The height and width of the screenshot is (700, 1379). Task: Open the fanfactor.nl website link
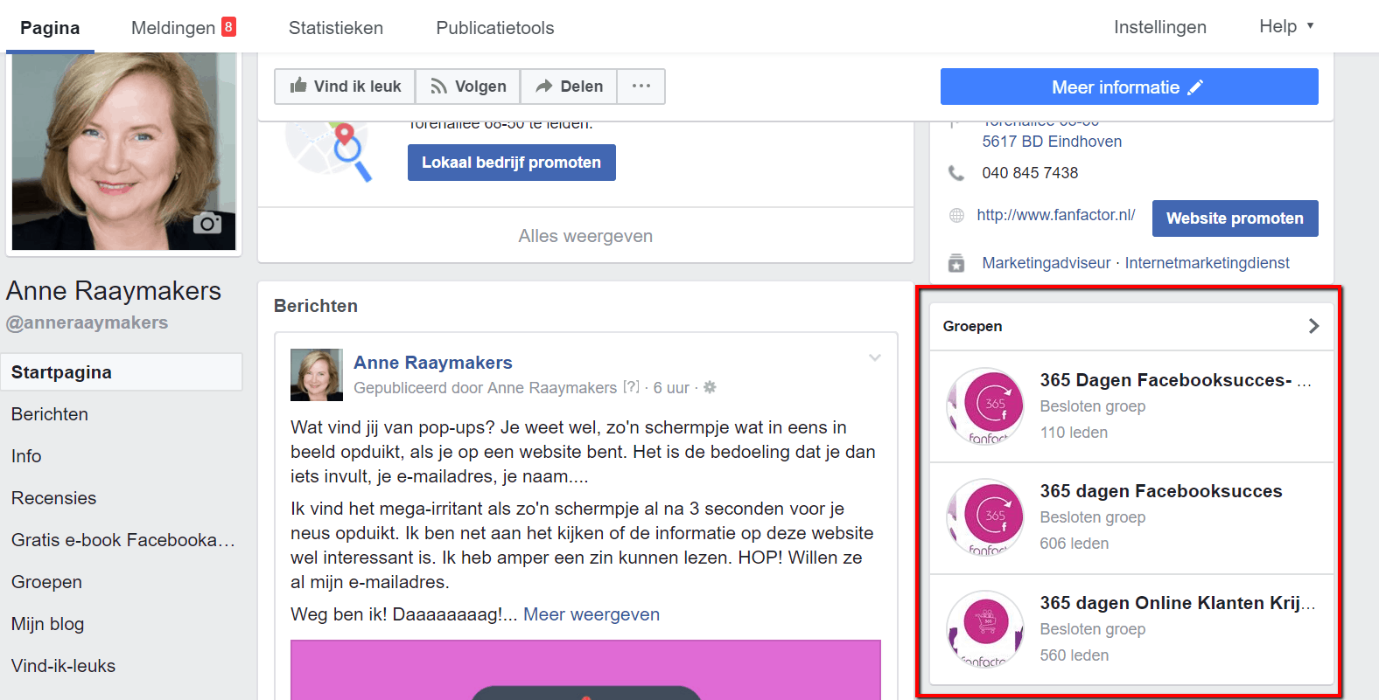click(x=1056, y=215)
